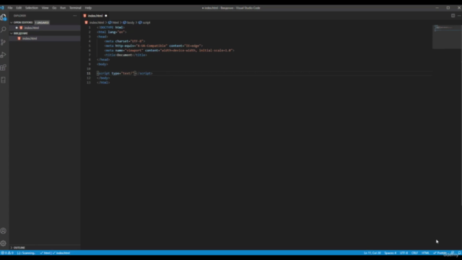Open the View menu
This screenshot has width=462, height=260.
click(x=45, y=8)
